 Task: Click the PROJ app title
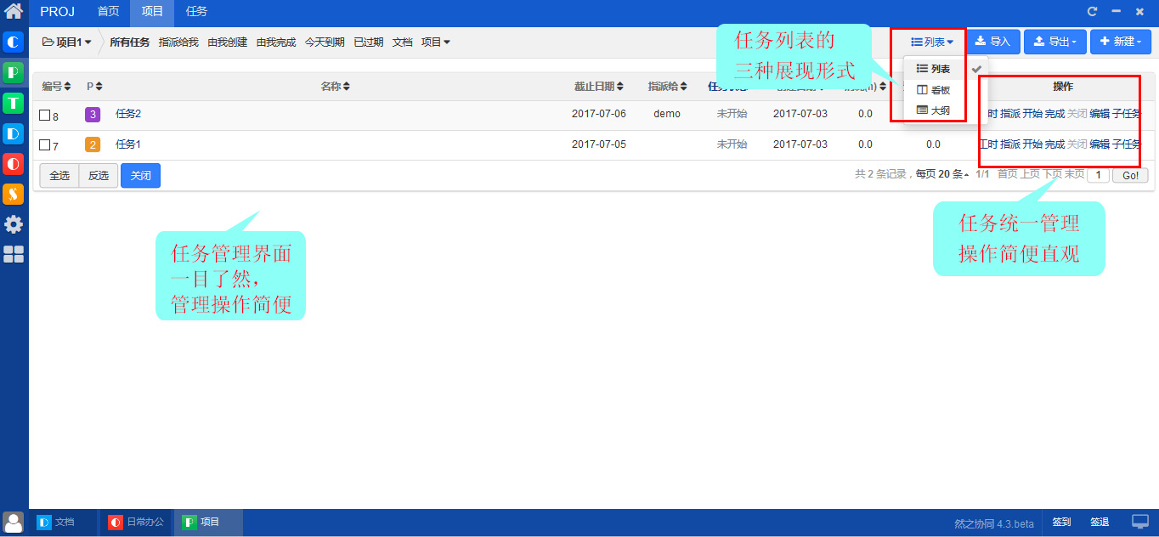(57, 12)
